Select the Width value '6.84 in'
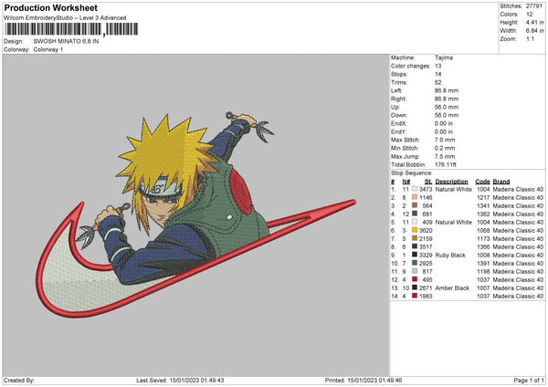The height and width of the screenshot is (387, 548). pos(534,31)
